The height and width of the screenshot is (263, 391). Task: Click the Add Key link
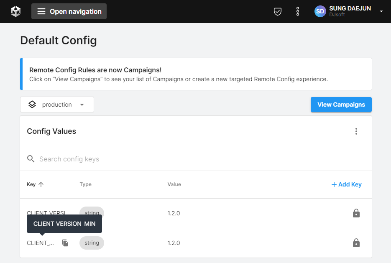pos(346,184)
